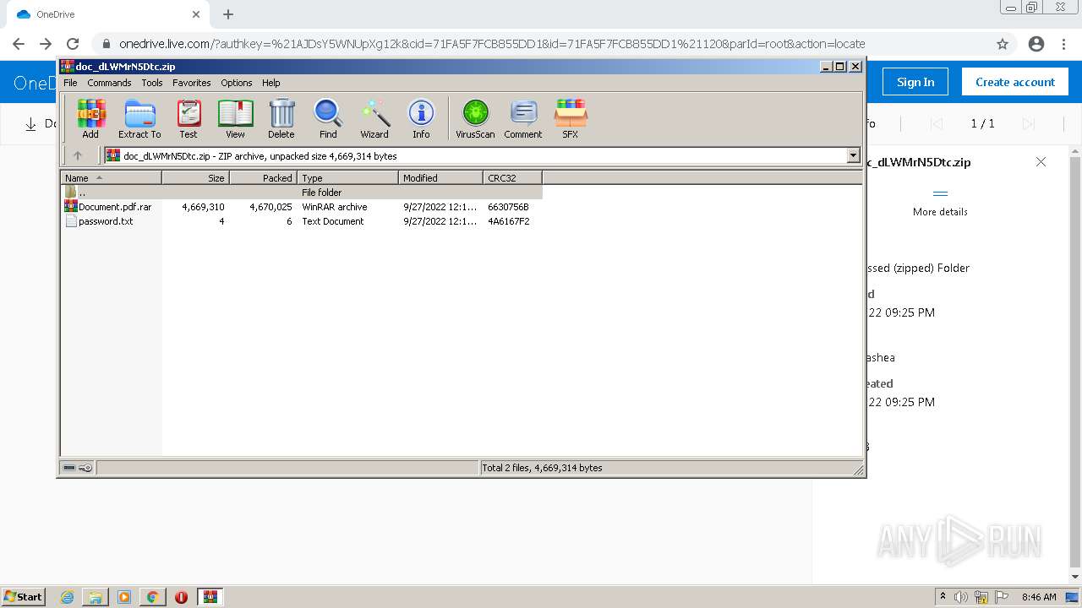Screen dimensions: 1082x608
Task: Click the key icon in WinRAR status bar
Action: tap(85, 468)
